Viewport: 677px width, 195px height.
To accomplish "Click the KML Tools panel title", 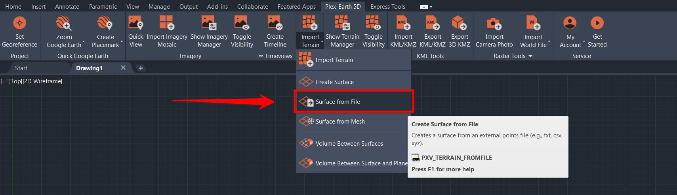I will 430,56.
